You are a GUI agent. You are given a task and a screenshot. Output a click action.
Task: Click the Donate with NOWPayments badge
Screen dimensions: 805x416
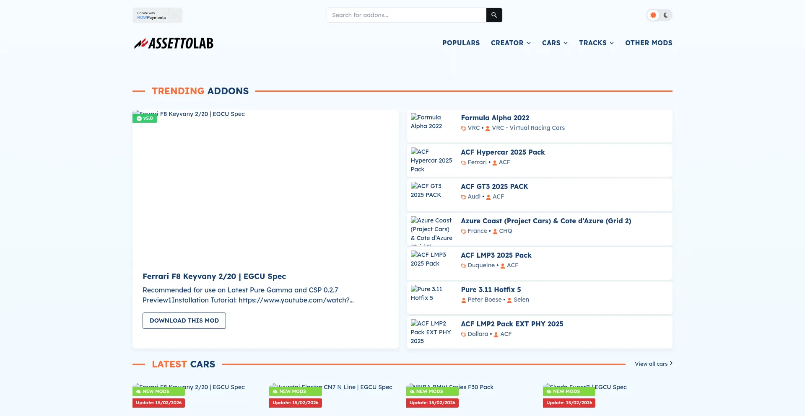click(x=157, y=15)
